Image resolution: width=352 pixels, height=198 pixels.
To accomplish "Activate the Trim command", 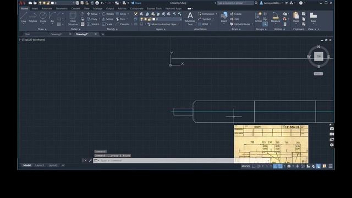I will pos(120,19).
